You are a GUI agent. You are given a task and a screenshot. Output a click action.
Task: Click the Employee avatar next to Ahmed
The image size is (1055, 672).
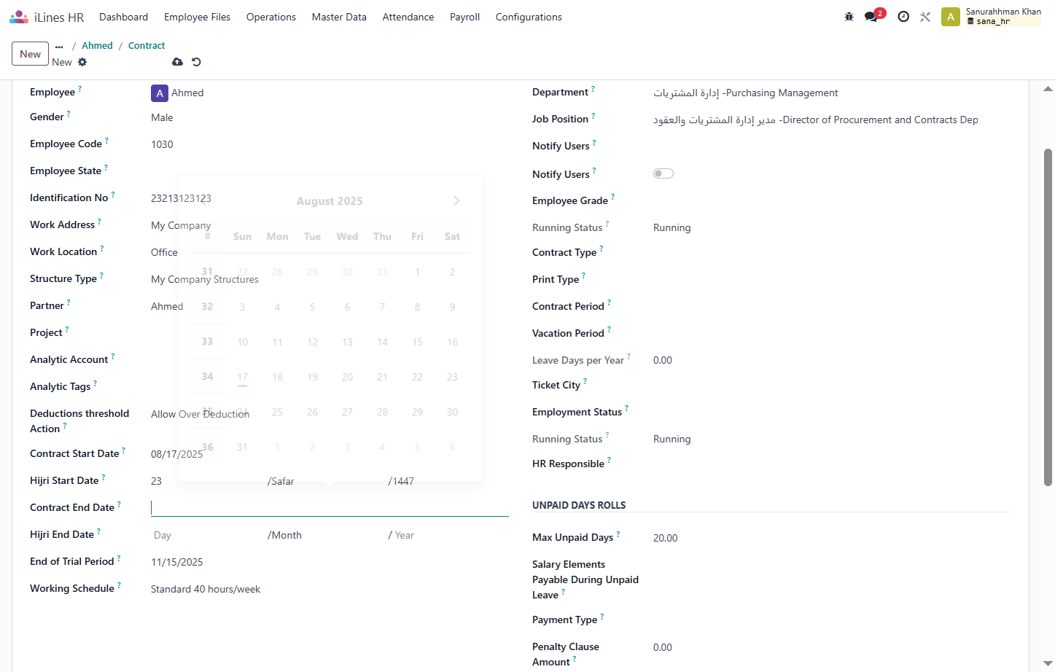[x=160, y=93]
